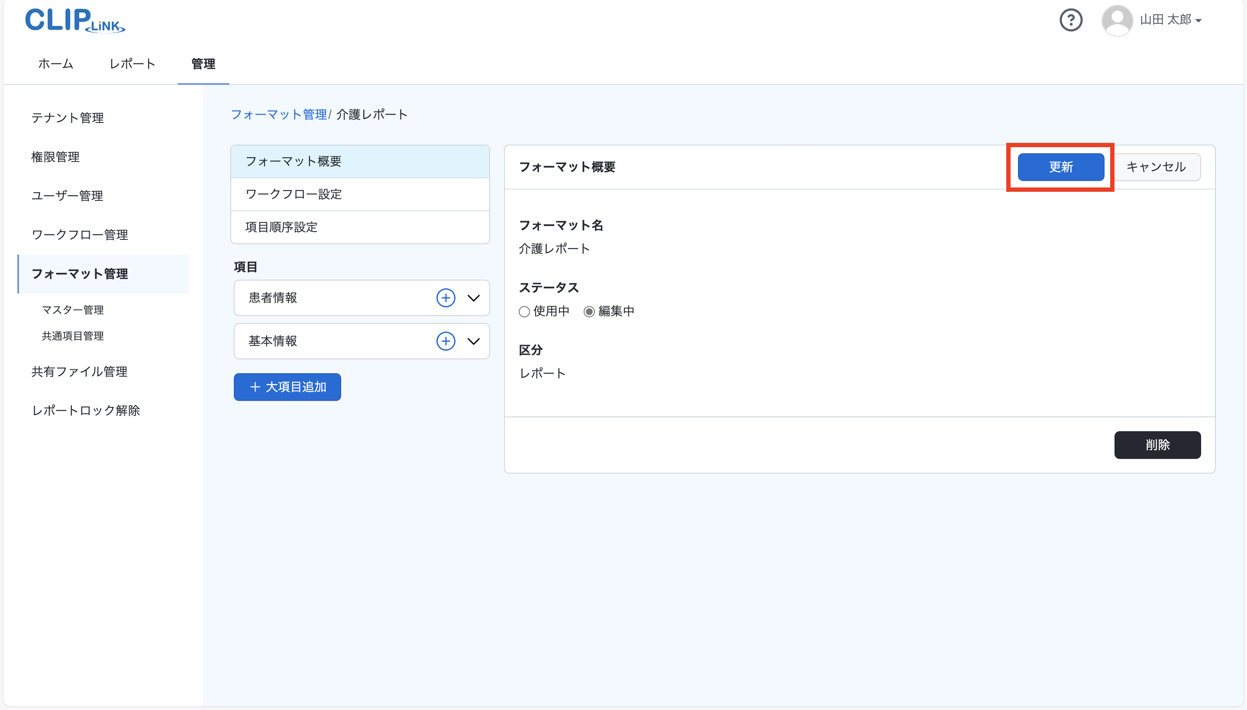Expand the 基本情報 item chevron

pos(473,341)
